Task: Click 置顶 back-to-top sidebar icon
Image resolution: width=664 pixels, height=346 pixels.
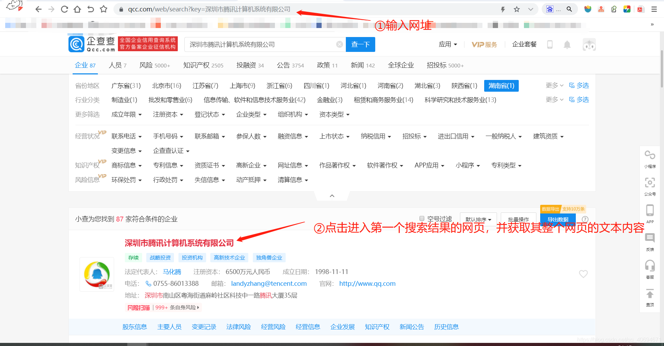Action: tap(650, 298)
